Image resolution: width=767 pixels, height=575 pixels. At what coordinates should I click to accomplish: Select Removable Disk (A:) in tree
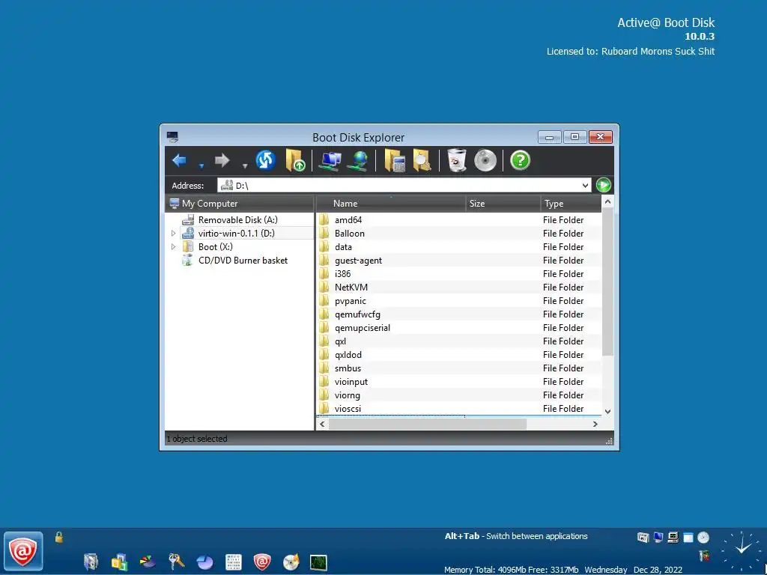pos(237,220)
